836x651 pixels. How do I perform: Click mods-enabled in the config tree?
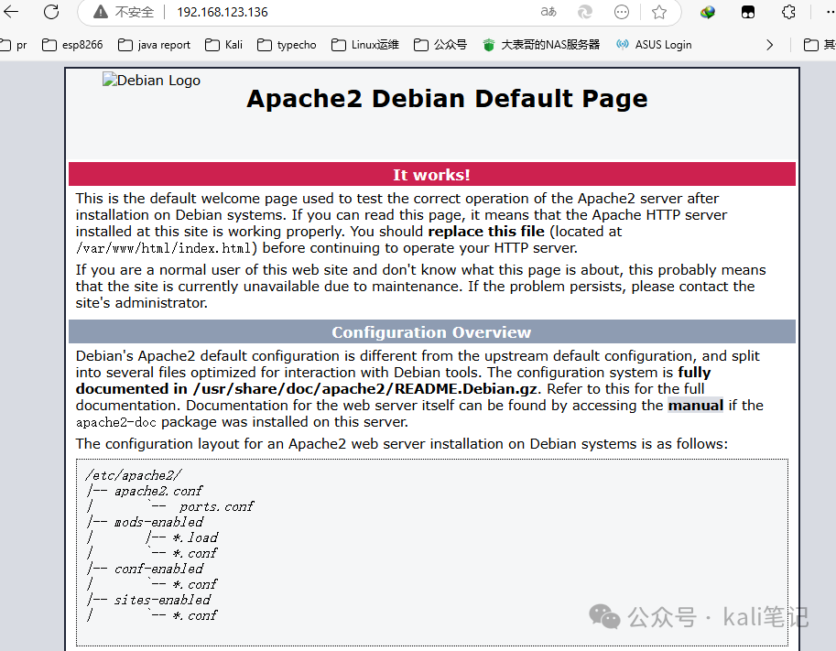[159, 522]
